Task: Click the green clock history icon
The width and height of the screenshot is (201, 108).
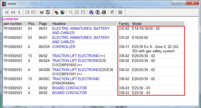Action: 62,12
